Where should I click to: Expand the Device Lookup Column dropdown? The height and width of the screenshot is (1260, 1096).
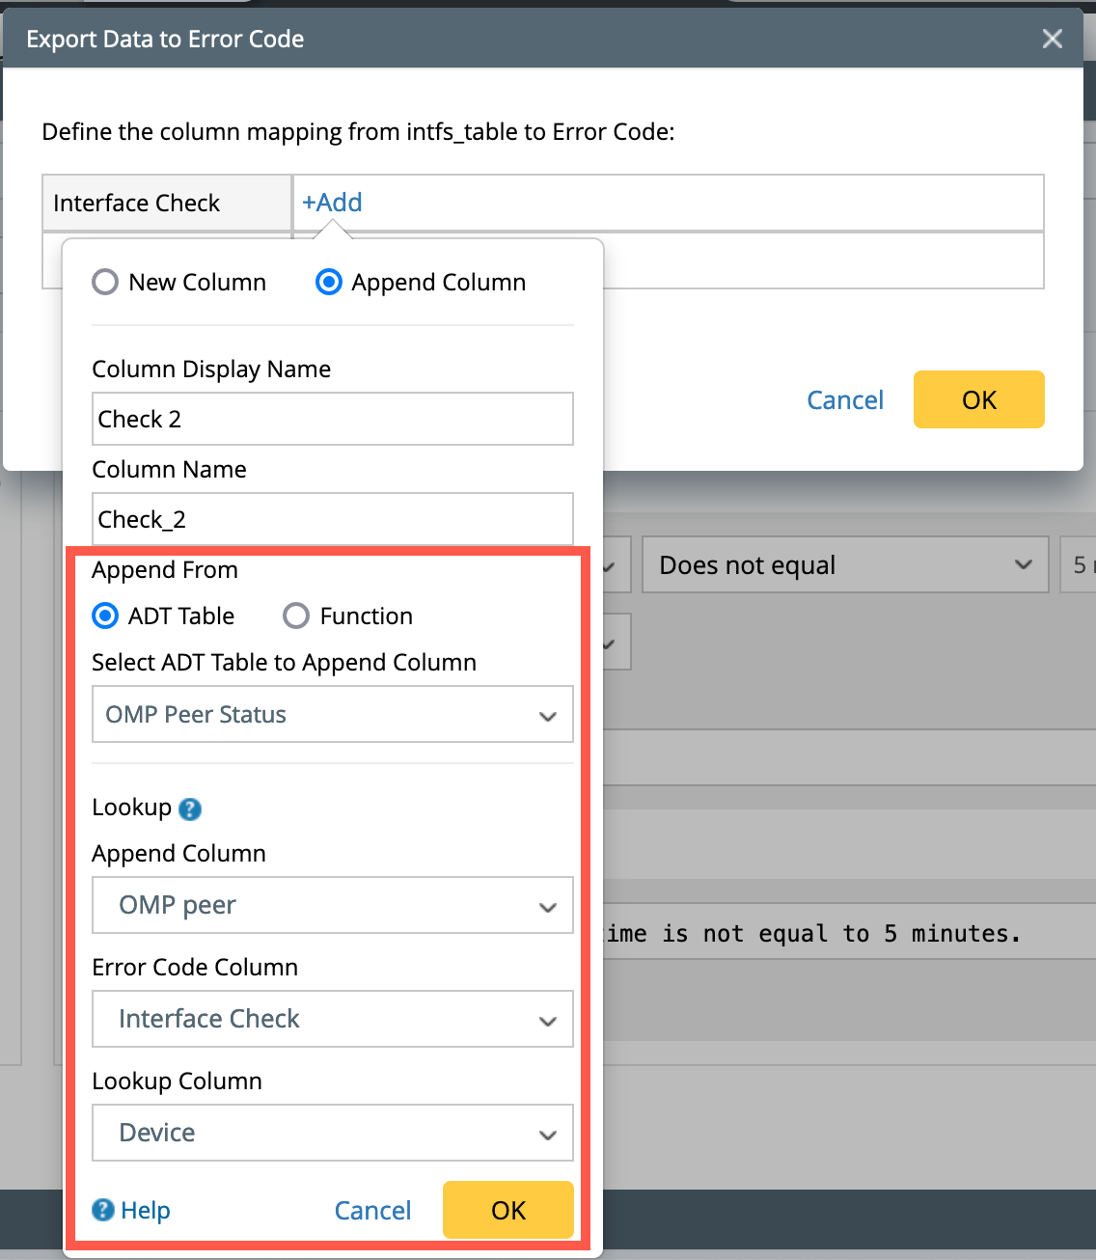pos(332,1134)
